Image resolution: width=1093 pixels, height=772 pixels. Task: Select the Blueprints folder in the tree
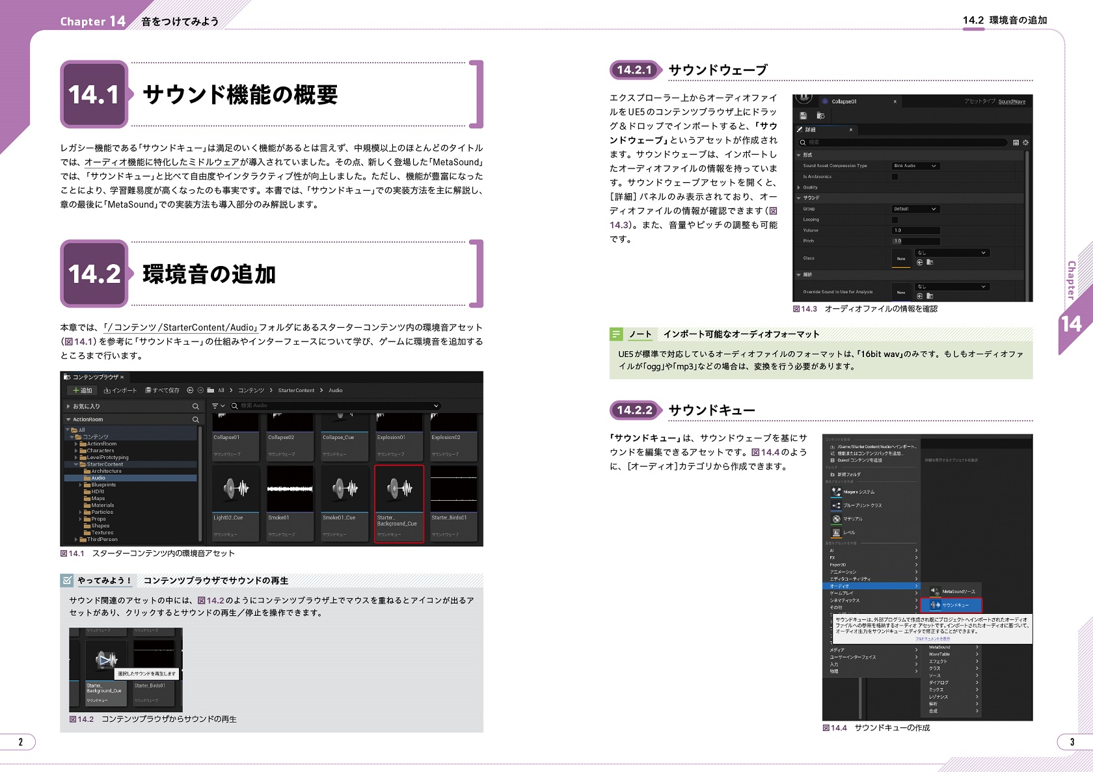tap(103, 485)
